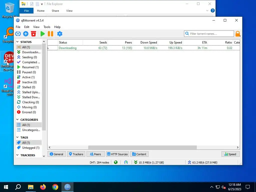The width and height of the screenshot is (256, 192).
Task: Collapse the TAGS section
Action: click(17, 137)
